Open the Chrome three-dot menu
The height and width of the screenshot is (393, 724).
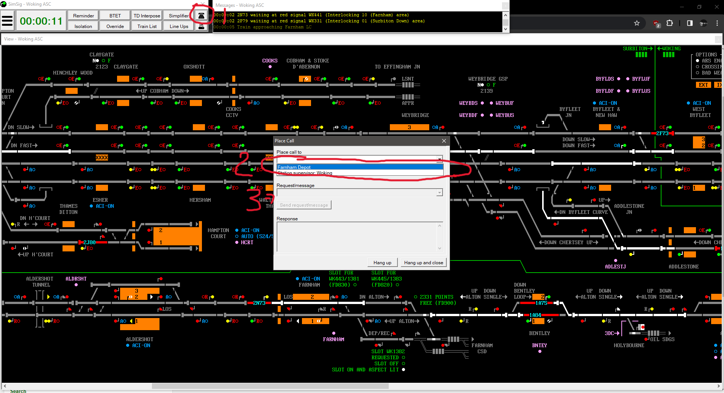tap(717, 23)
